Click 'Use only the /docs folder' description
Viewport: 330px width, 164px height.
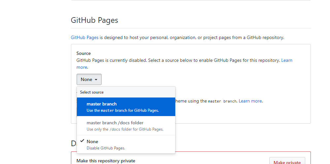(x=125, y=129)
